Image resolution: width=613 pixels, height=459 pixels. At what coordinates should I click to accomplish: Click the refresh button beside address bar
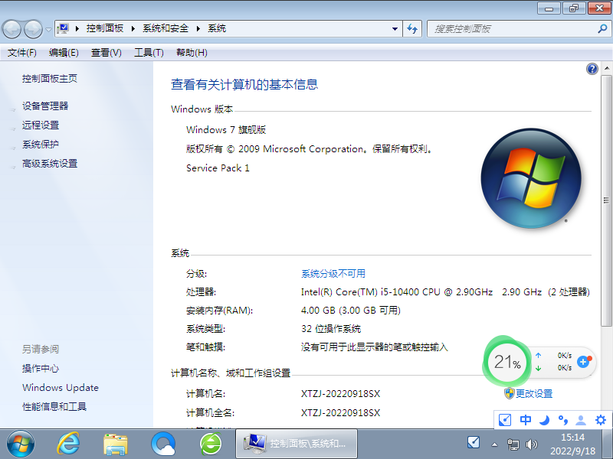coord(412,29)
